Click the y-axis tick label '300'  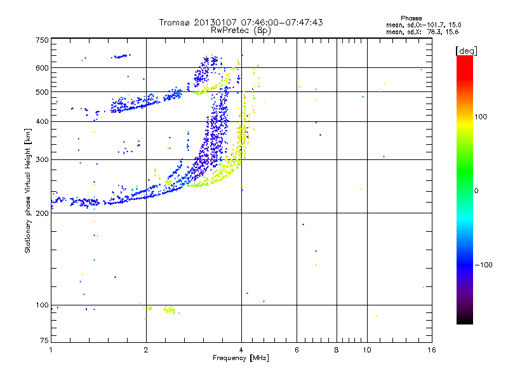(x=42, y=159)
